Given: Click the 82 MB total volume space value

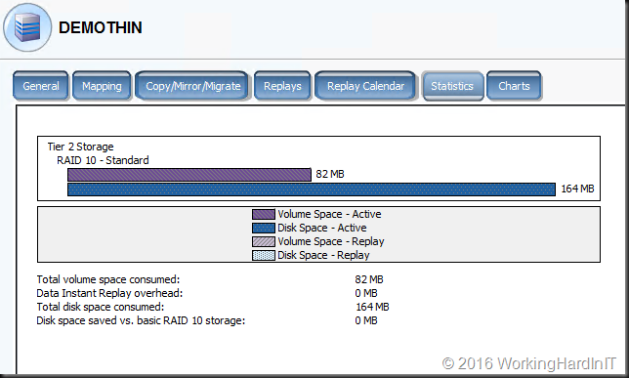Looking at the screenshot, I should click(369, 279).
